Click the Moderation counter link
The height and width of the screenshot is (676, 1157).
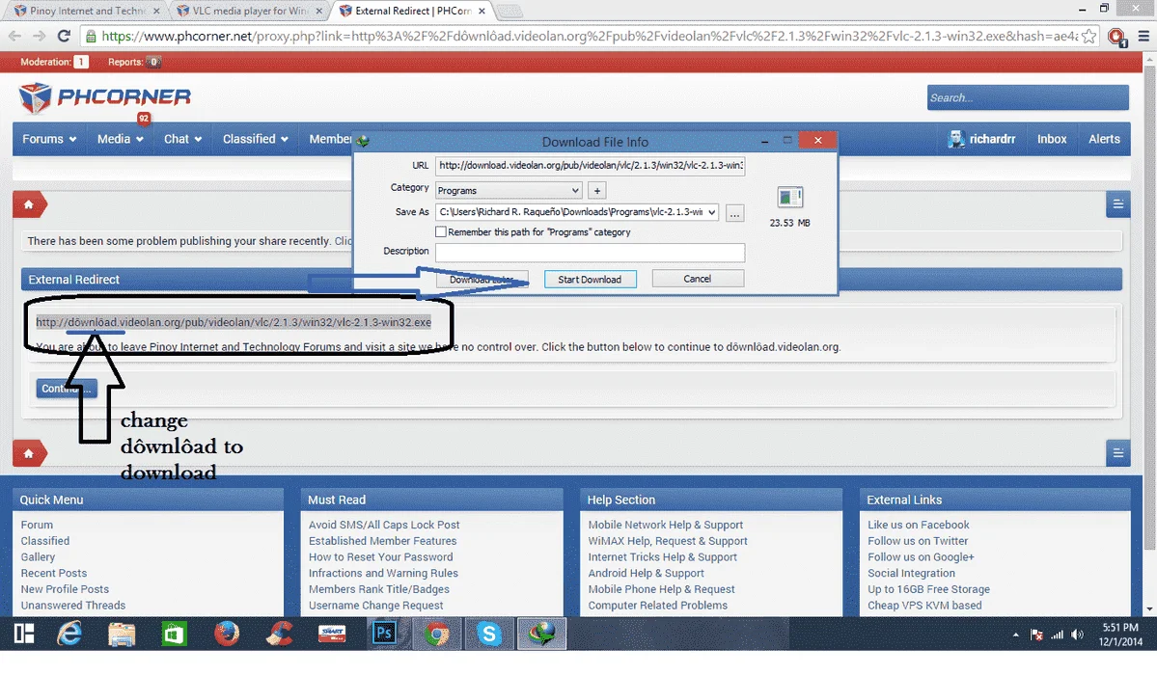55,62
